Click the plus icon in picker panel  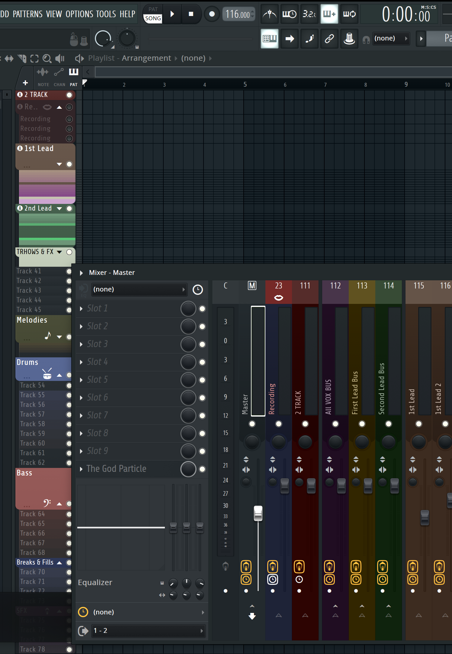(x=25, y=83)
